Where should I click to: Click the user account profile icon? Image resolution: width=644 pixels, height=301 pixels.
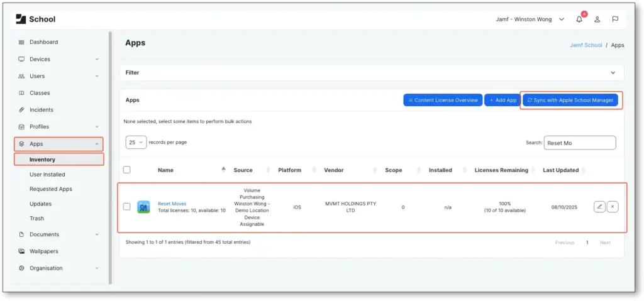[597, 19]
